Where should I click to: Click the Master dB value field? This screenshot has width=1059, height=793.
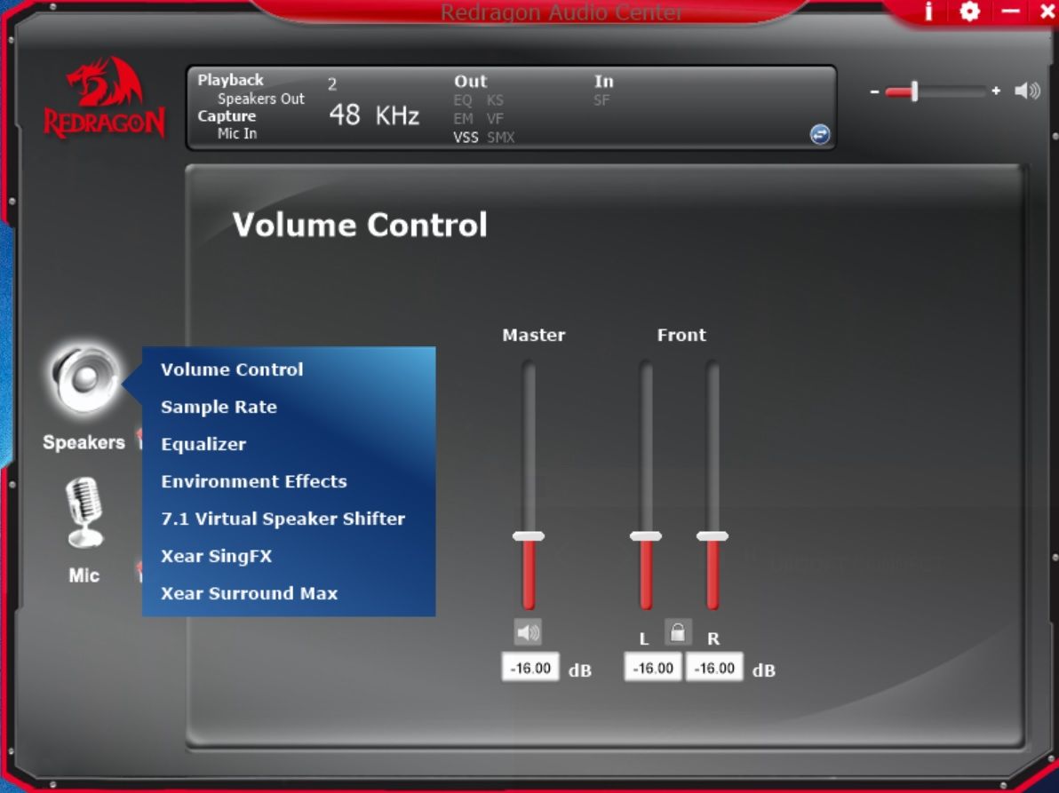click(x=530, y=668)
